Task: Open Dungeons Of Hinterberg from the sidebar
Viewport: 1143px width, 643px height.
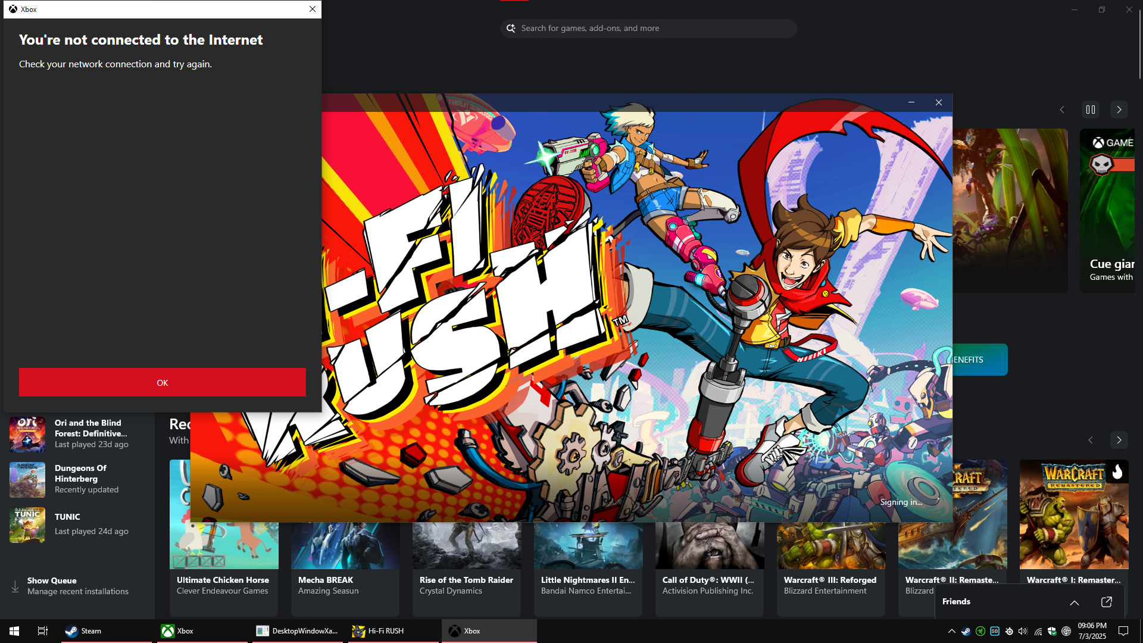Action: [77, 479]
